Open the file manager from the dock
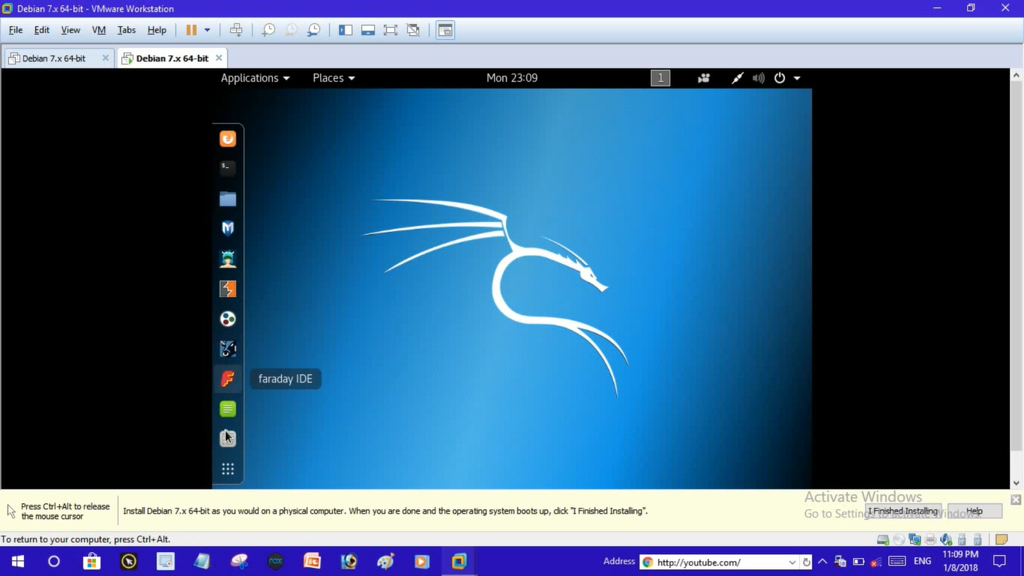Image resolution: width=1024 pixels, height=576 pixels. click(x=227, y=198)
